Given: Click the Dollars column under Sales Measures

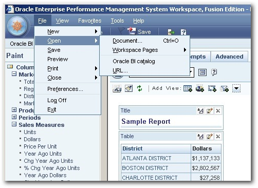Looking at the screenshot, I should (x=32, y=139).
